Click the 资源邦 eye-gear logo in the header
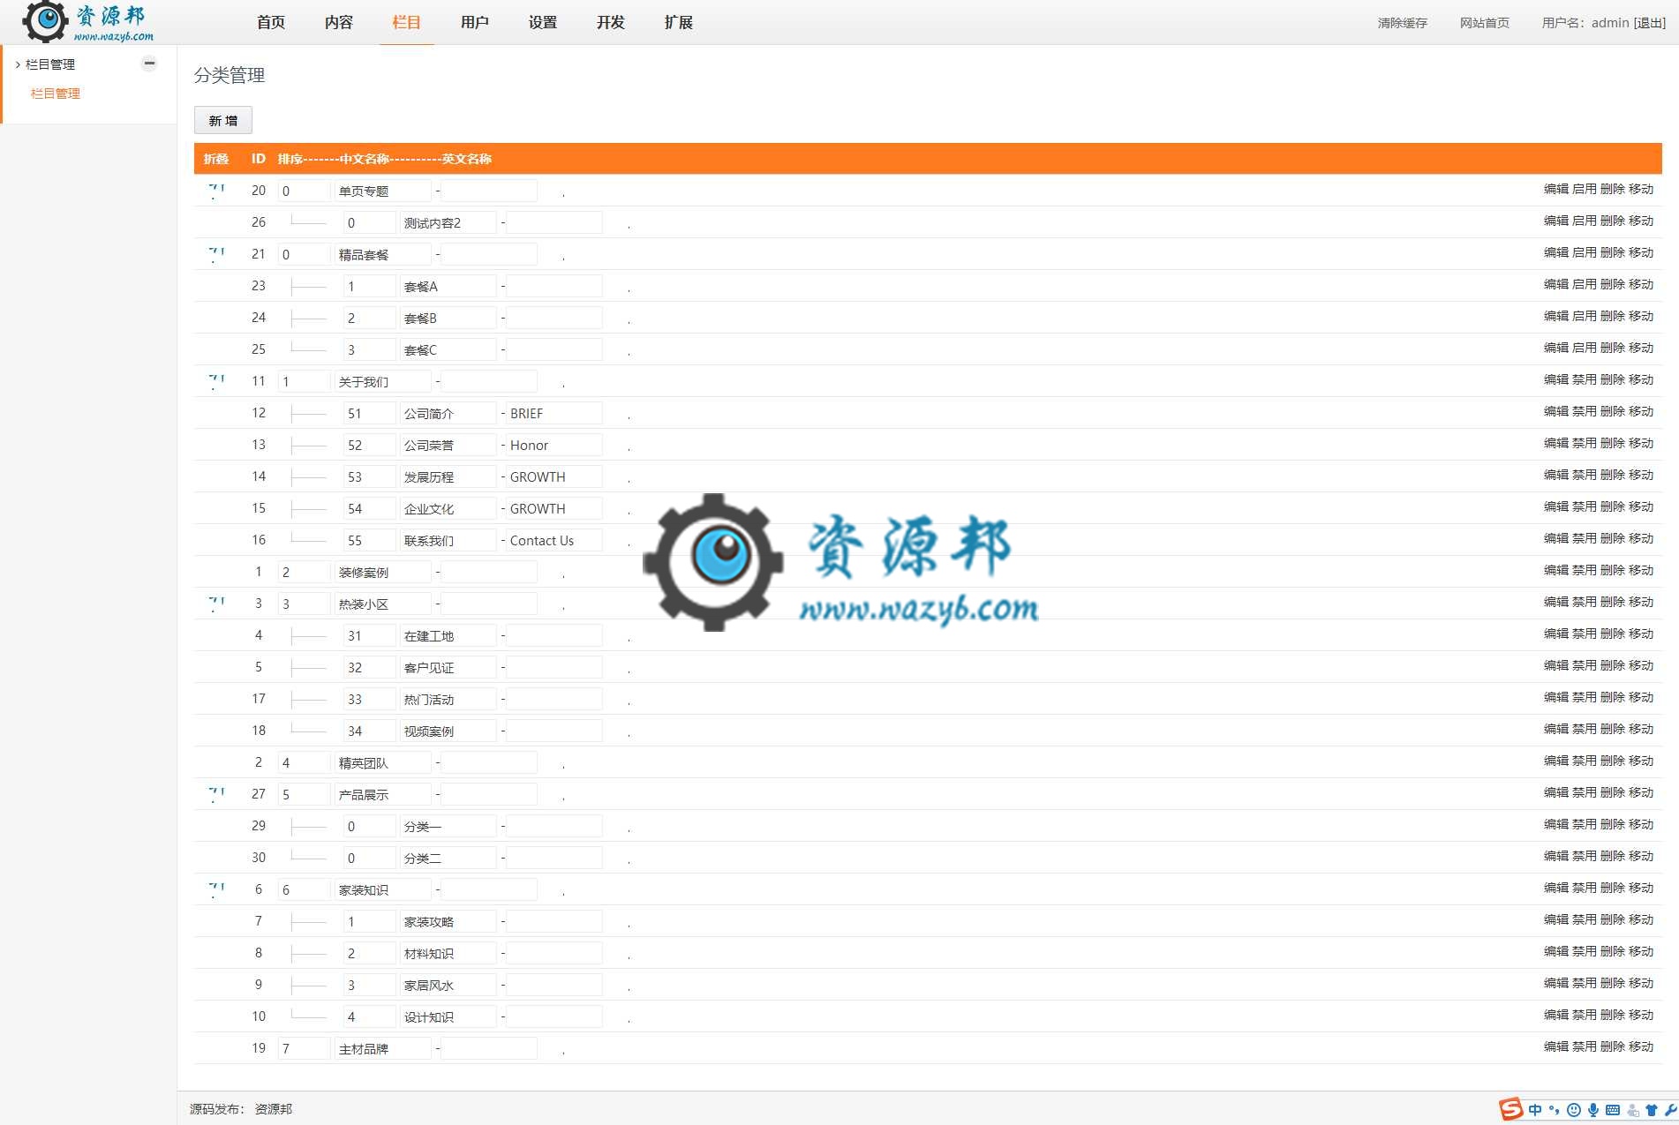The width and height of the screenshot is (1679, 1125). coord(45,21)
